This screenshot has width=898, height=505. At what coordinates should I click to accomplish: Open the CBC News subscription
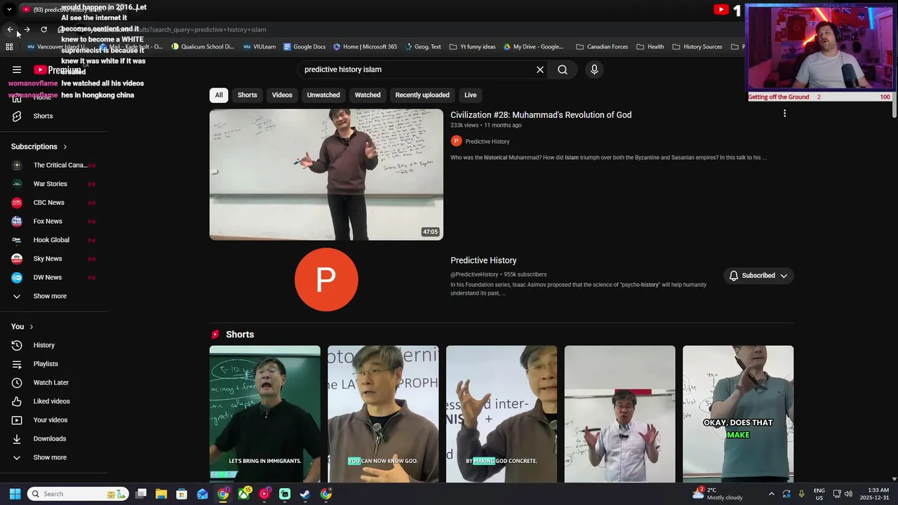tap(55, 203)
